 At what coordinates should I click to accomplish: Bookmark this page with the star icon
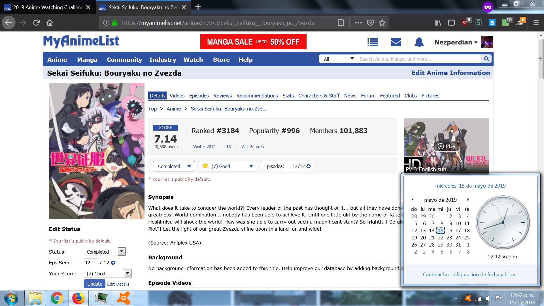click(x=382, y=23)
